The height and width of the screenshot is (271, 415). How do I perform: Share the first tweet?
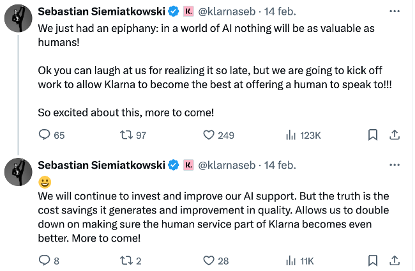[x=395, y=135]
